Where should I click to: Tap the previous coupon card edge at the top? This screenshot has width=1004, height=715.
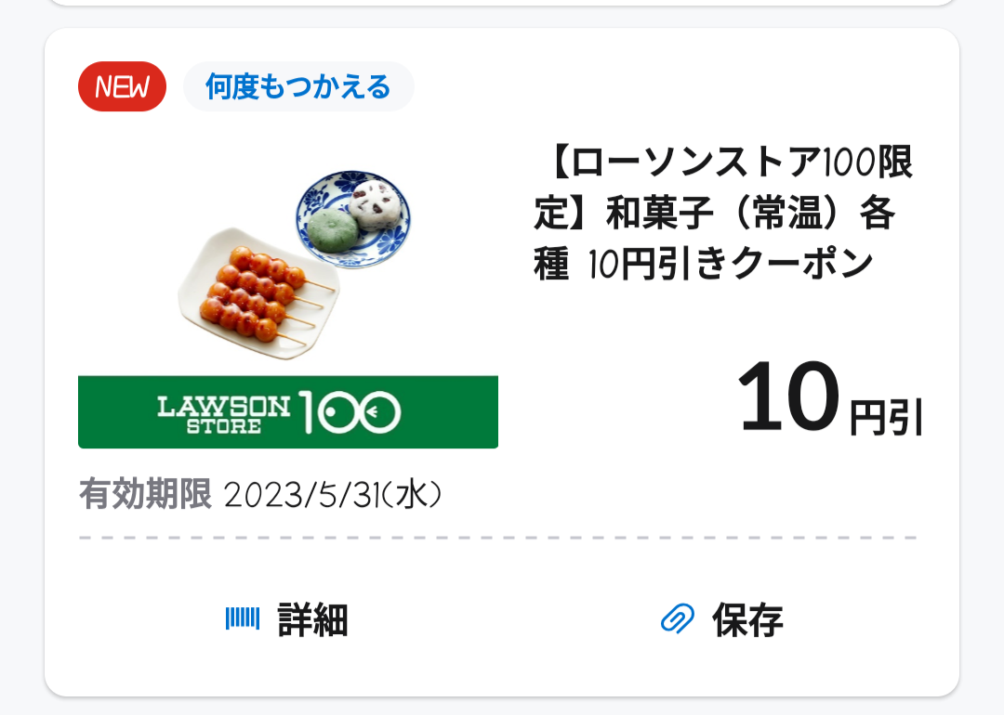pyautogui.click(x=502, y=3)
